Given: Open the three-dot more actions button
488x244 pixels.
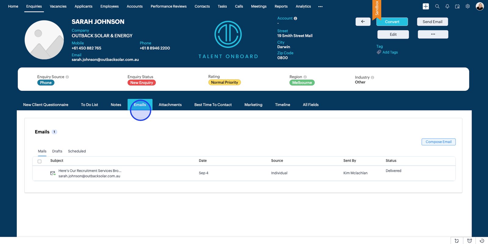Looking at the screenshot, I should [433, 34].
